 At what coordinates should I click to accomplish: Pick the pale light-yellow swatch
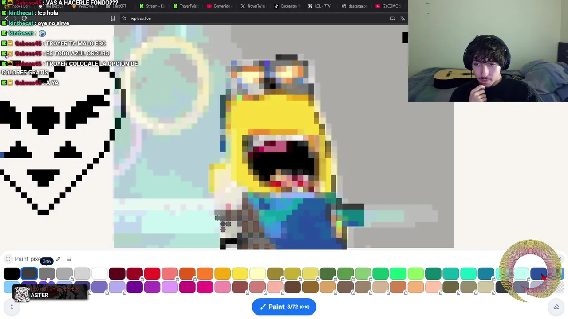tap(258, 273)
